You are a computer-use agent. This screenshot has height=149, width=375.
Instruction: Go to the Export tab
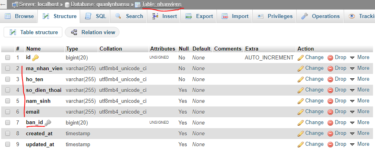200,16
